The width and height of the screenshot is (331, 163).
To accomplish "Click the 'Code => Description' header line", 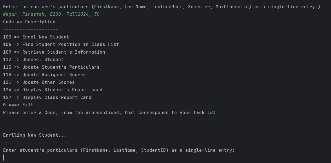I will 29,22.
